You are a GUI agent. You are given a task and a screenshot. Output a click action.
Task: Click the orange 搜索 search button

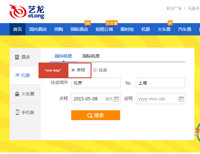tap(96, 115)
